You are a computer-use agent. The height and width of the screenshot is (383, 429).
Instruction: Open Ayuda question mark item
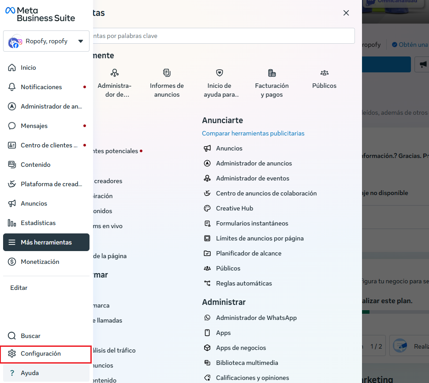[x=46, y=373]
